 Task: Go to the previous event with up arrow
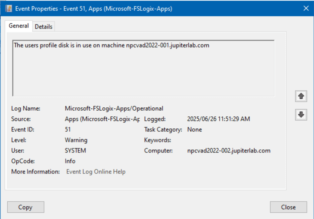point(301,96)
